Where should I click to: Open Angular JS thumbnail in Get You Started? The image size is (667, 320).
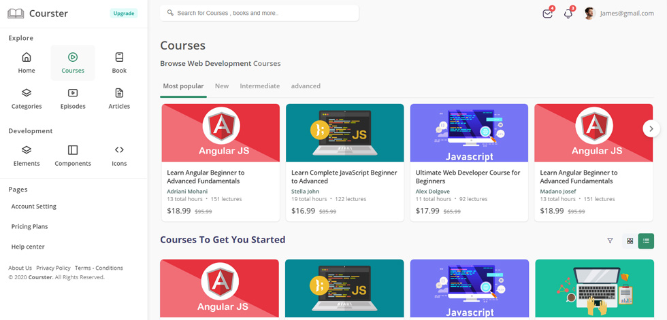219,289
